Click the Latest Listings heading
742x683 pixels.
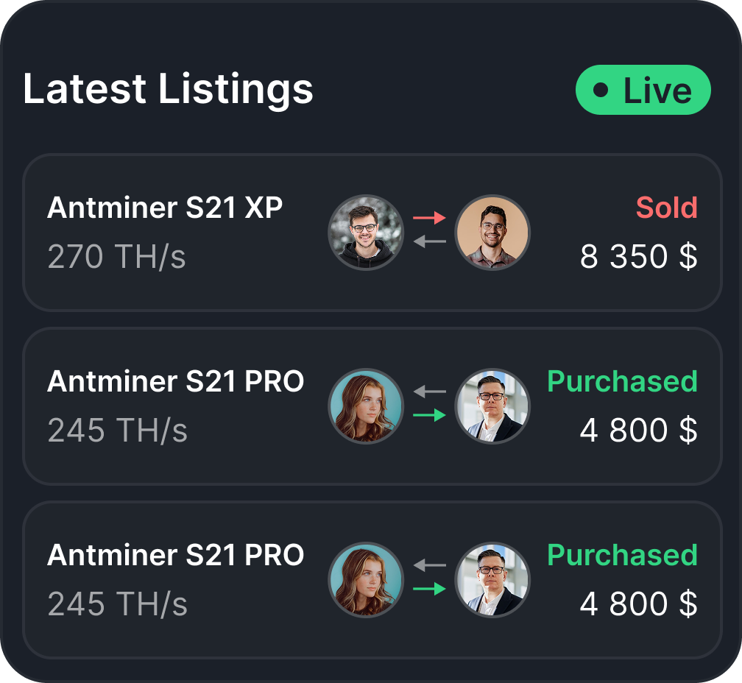pos(168,89)
